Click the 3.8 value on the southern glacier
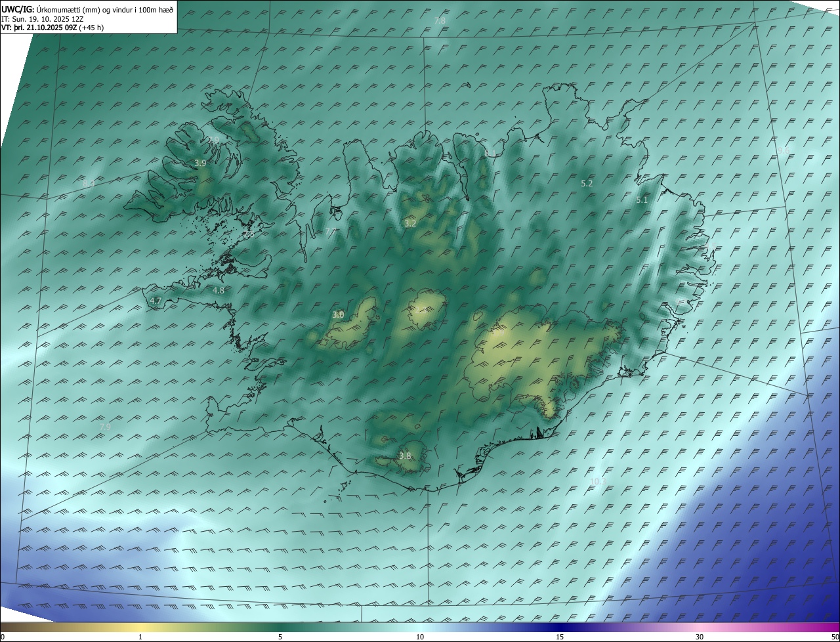 [405, 456]
